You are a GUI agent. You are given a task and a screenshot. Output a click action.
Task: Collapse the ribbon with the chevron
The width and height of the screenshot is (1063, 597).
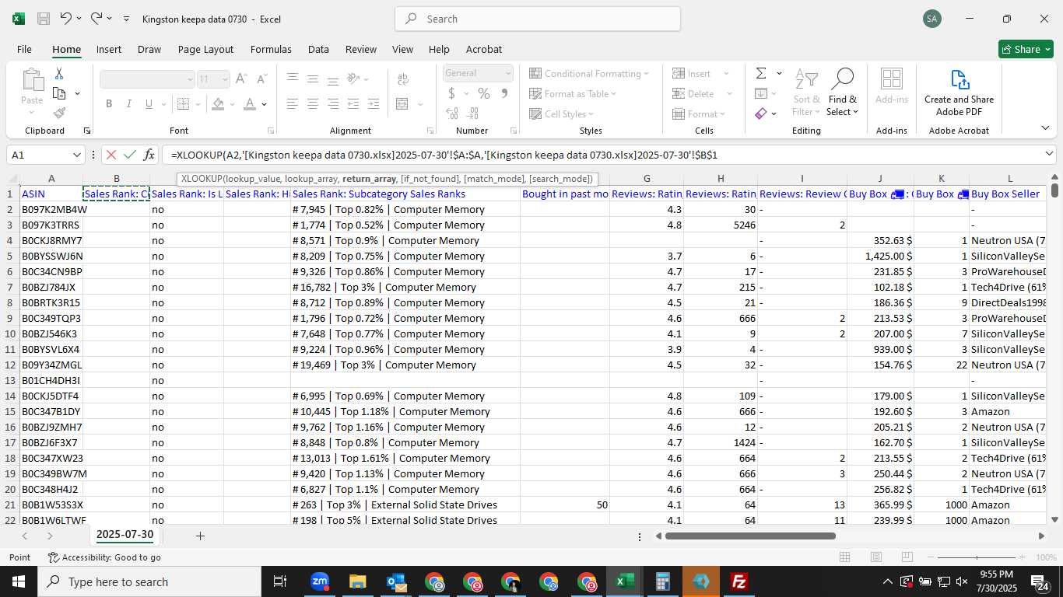(1045, 127)
